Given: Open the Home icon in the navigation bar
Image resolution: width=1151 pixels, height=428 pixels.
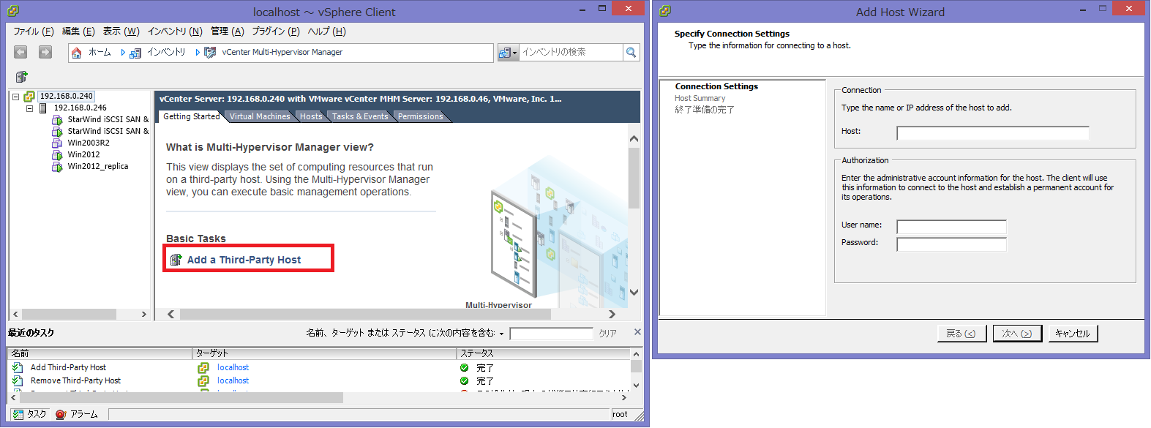Looking at the screenshot, I should click(x=77, y=53).
